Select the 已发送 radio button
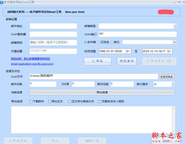185x144 pixels. click(x=99, y=42)
